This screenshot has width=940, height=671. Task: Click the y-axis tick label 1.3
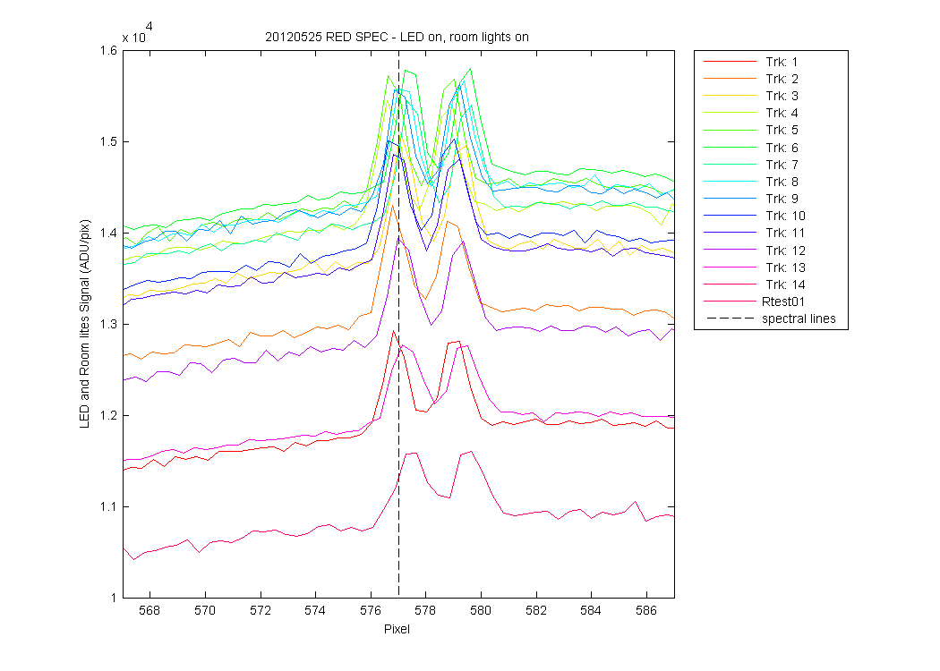pyautogui.click(x=108, y=324)
